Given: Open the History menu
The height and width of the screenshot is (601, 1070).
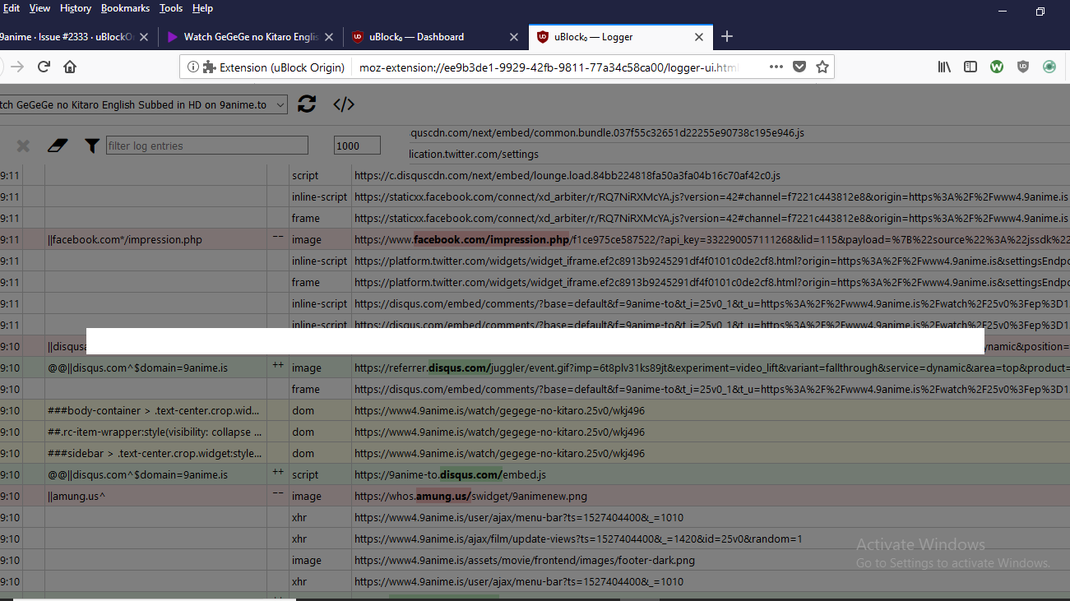Looking at the screenshot, I should pos(76,8).
